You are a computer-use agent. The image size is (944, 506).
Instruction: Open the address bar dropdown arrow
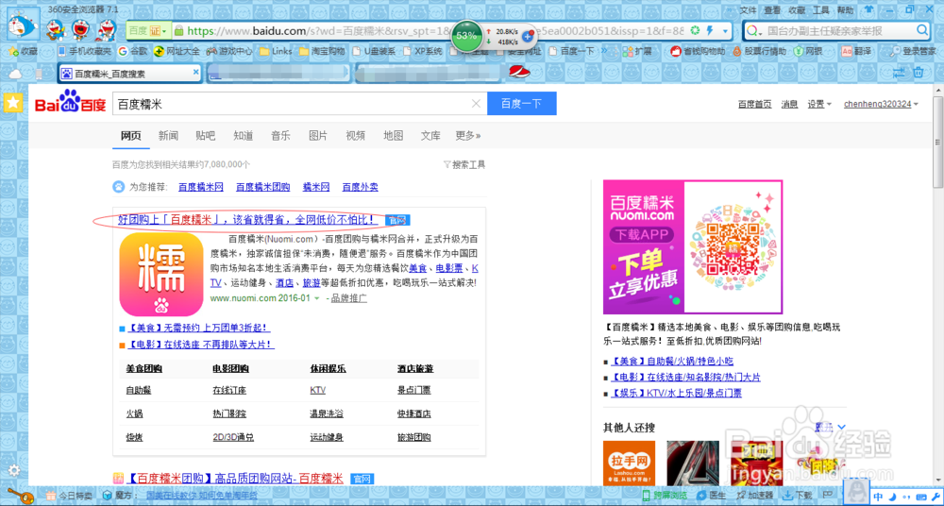pyautogui.click(x=725, y=31)
